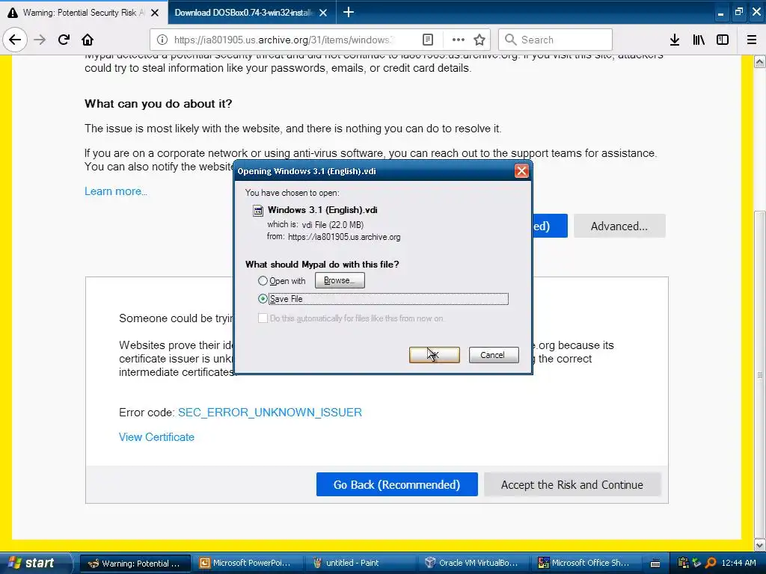
Task: Toggle the sidebar icon
Action: pyautogui.click(x=723, y=40)
